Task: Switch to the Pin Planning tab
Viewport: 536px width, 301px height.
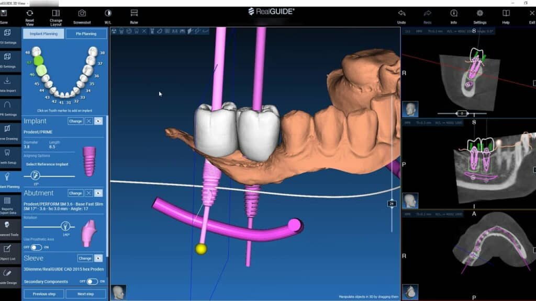Action: pos(86,33)
